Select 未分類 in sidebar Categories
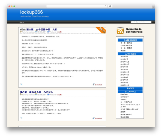Image resolution: width=162 pixels, height=137 pixels. [123, 51]
